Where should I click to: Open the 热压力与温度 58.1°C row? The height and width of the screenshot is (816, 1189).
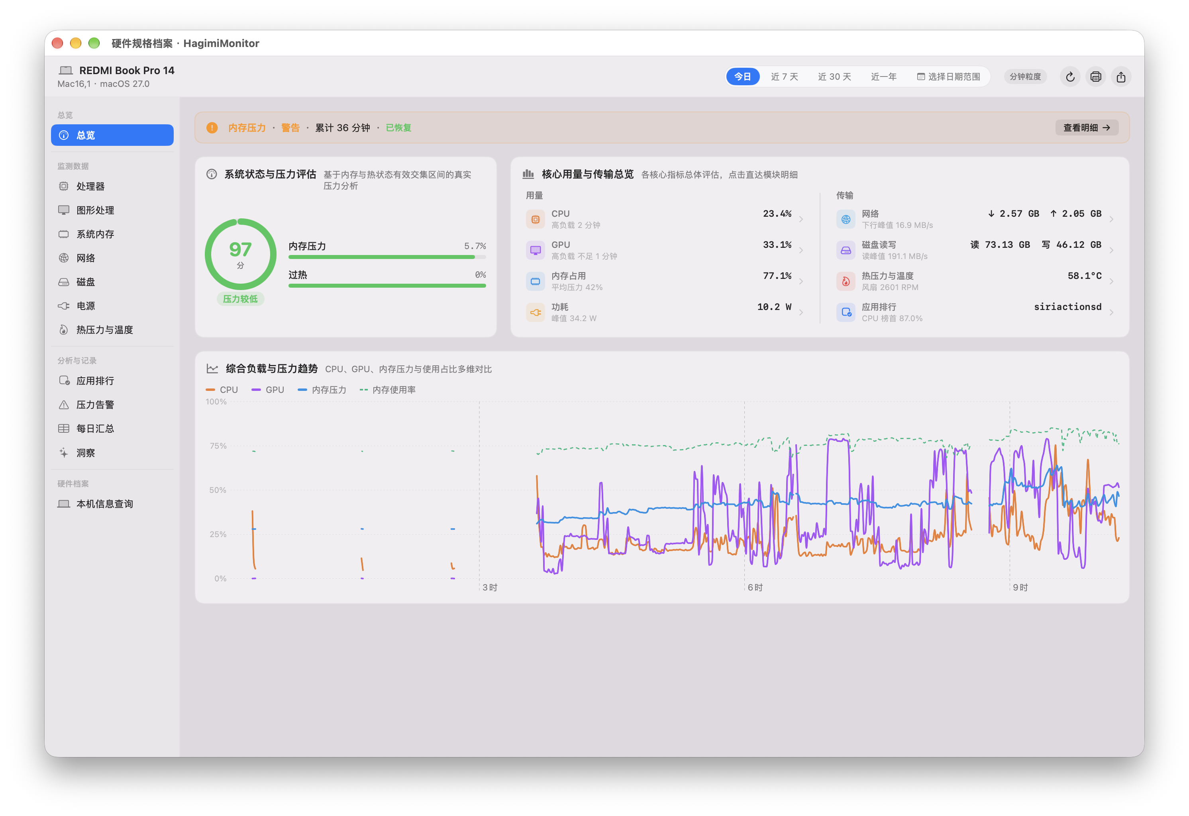975,281
